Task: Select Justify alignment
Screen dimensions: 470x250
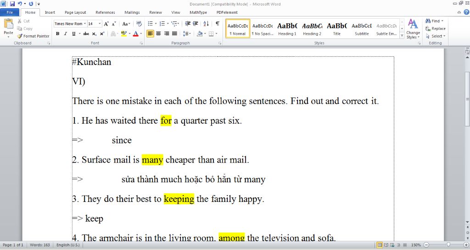Action: pos(174,34)
